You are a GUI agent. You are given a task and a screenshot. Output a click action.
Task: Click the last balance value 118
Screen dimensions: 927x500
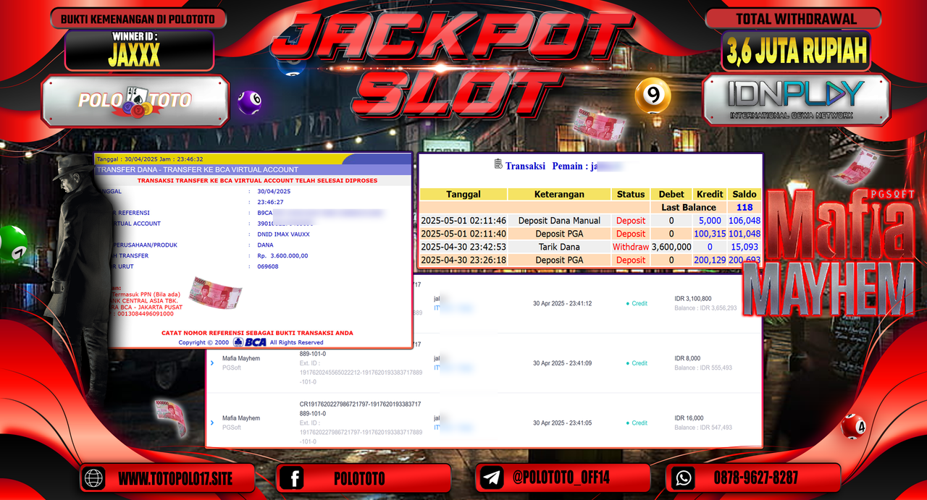[x=744, y=207]
